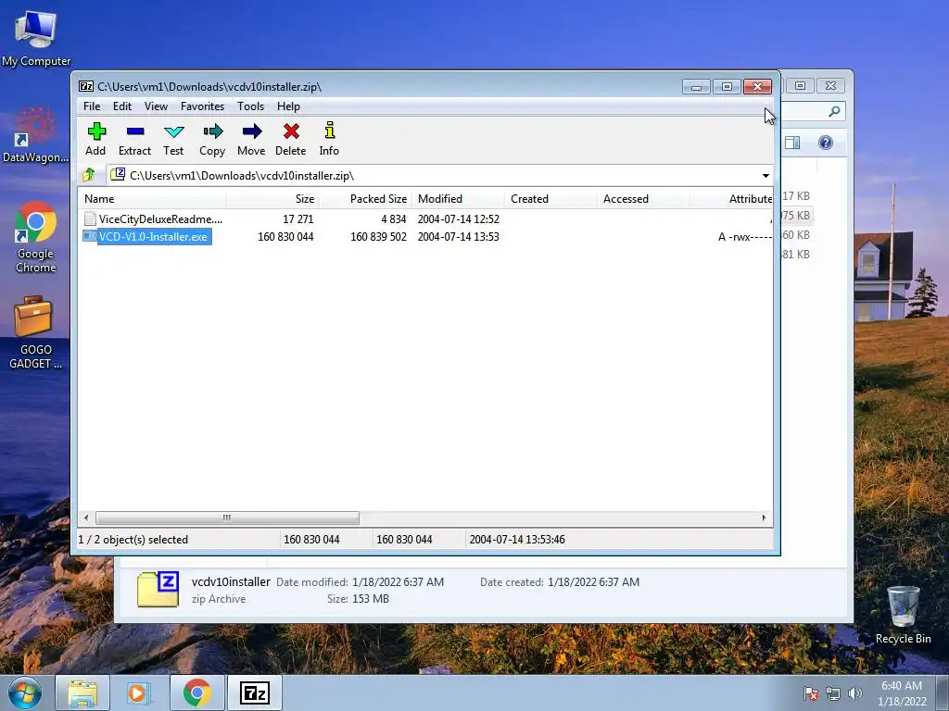Screen dimensions: 949x711
Task: Click the Extract toolbar icon
Action: pos(135,131)
